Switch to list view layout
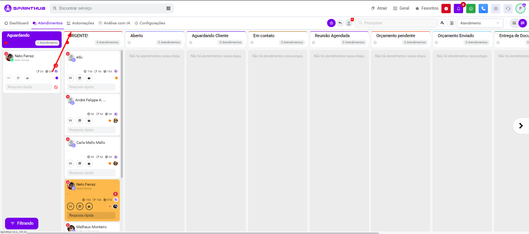This screenshot has height=234, width=529. coord(514,23)
